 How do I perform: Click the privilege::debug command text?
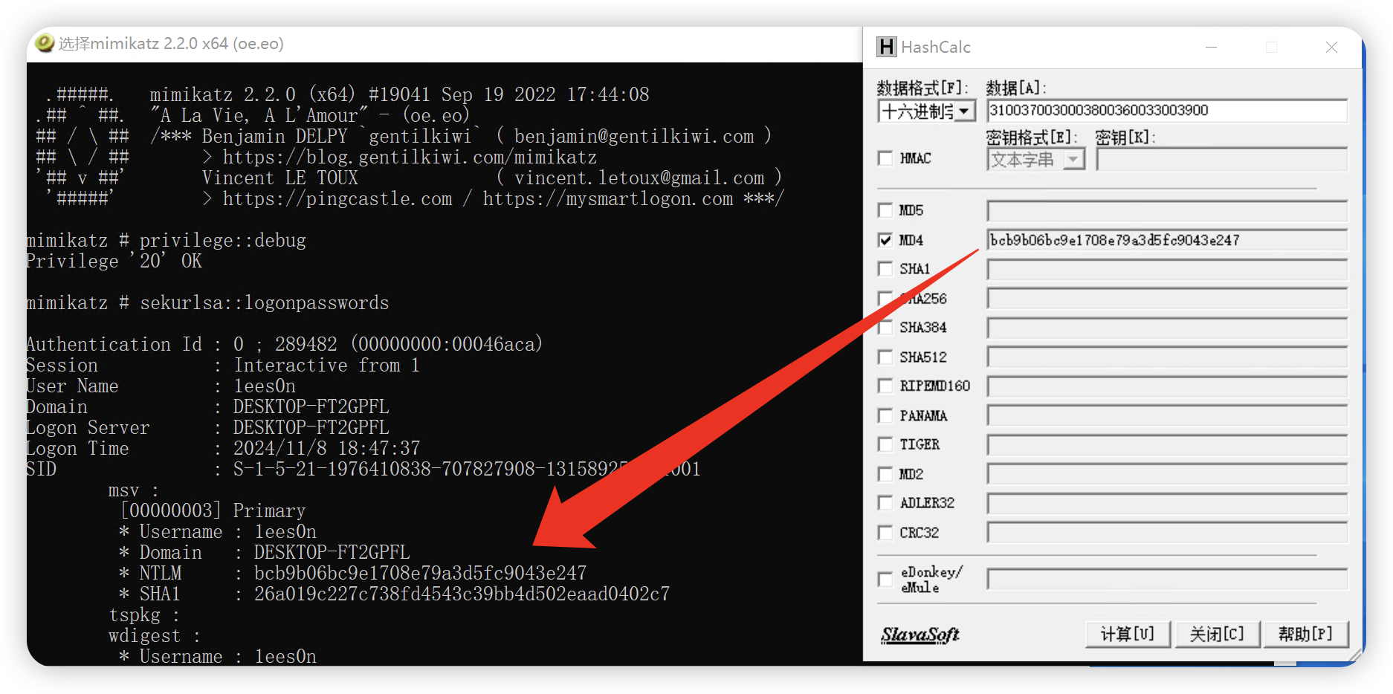point(223,240)
